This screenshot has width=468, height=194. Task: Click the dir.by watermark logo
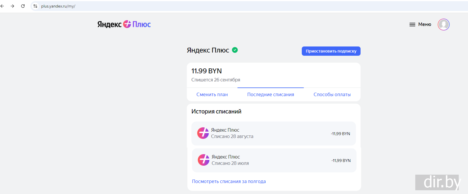(441, 182)
